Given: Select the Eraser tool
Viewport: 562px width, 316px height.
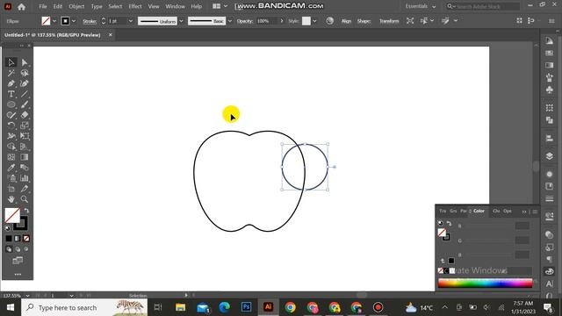Looking at the screenshot, I should (25, 115).
